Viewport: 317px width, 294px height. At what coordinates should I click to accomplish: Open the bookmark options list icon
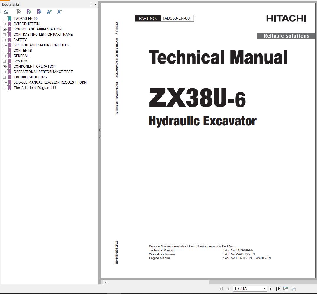(6, 11)
